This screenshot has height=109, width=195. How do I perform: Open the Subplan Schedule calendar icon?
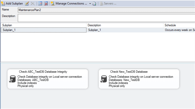click(x=40, y=4)
